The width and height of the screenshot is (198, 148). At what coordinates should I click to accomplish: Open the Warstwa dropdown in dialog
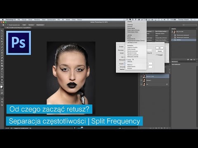point(150,50)
